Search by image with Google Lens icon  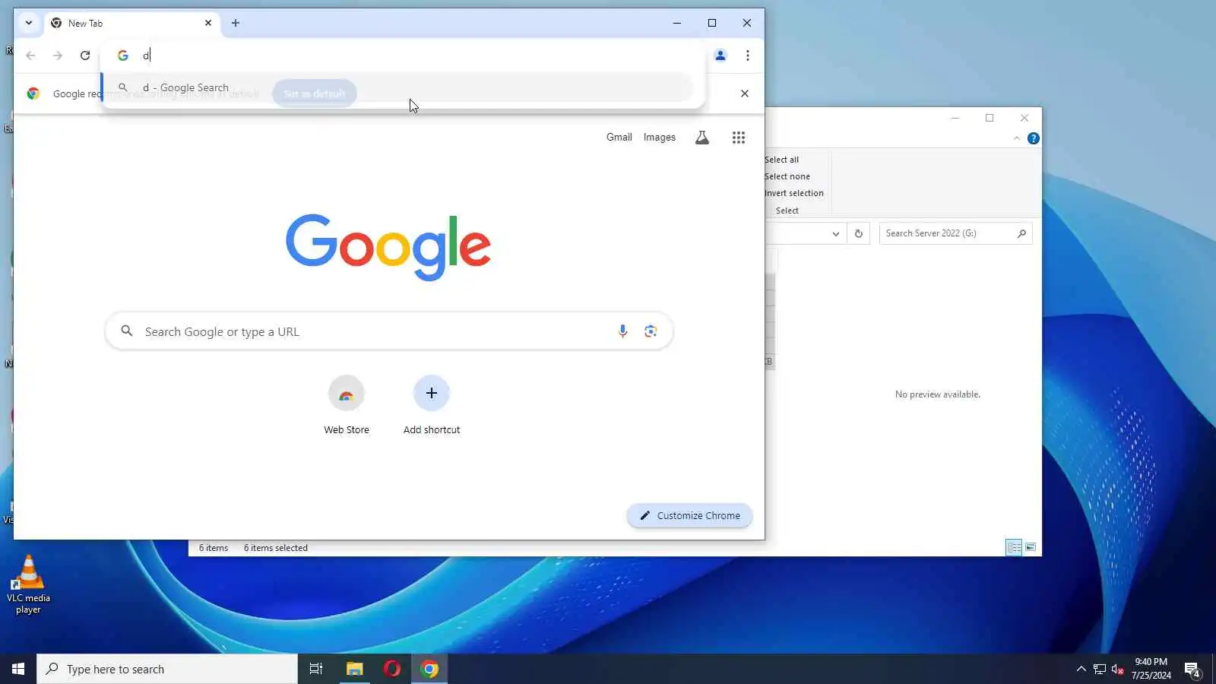[651, 331]
